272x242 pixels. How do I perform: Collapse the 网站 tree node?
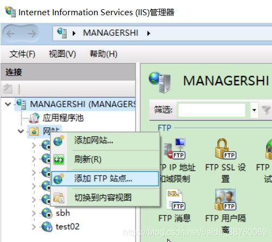coord(21,131)
